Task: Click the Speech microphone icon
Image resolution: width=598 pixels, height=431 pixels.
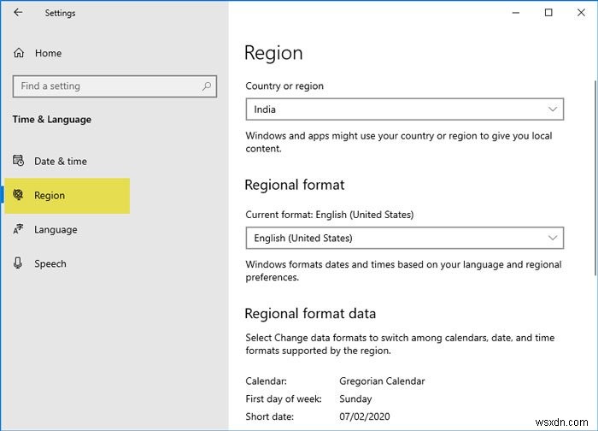Action: (x=18, y=263)
